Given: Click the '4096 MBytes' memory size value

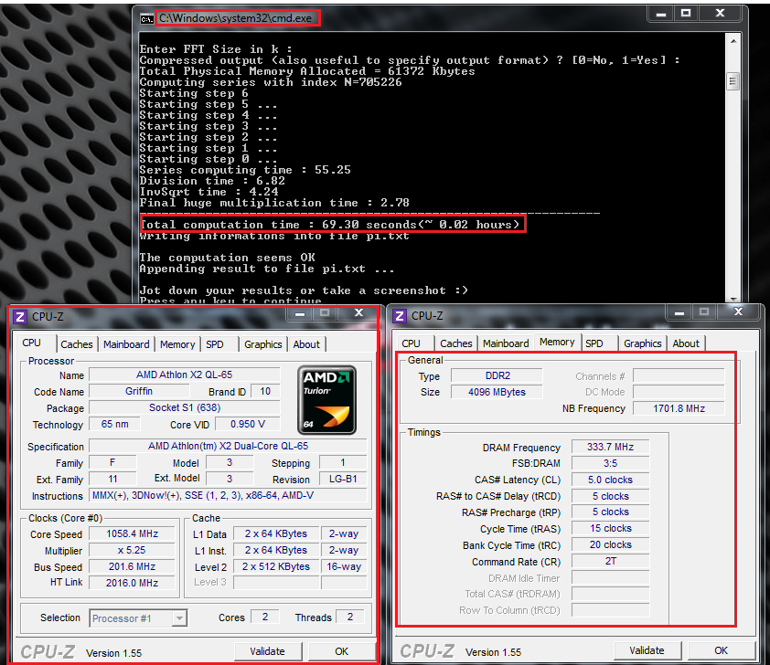Looking at the screenshot, I should coord(497,392).
